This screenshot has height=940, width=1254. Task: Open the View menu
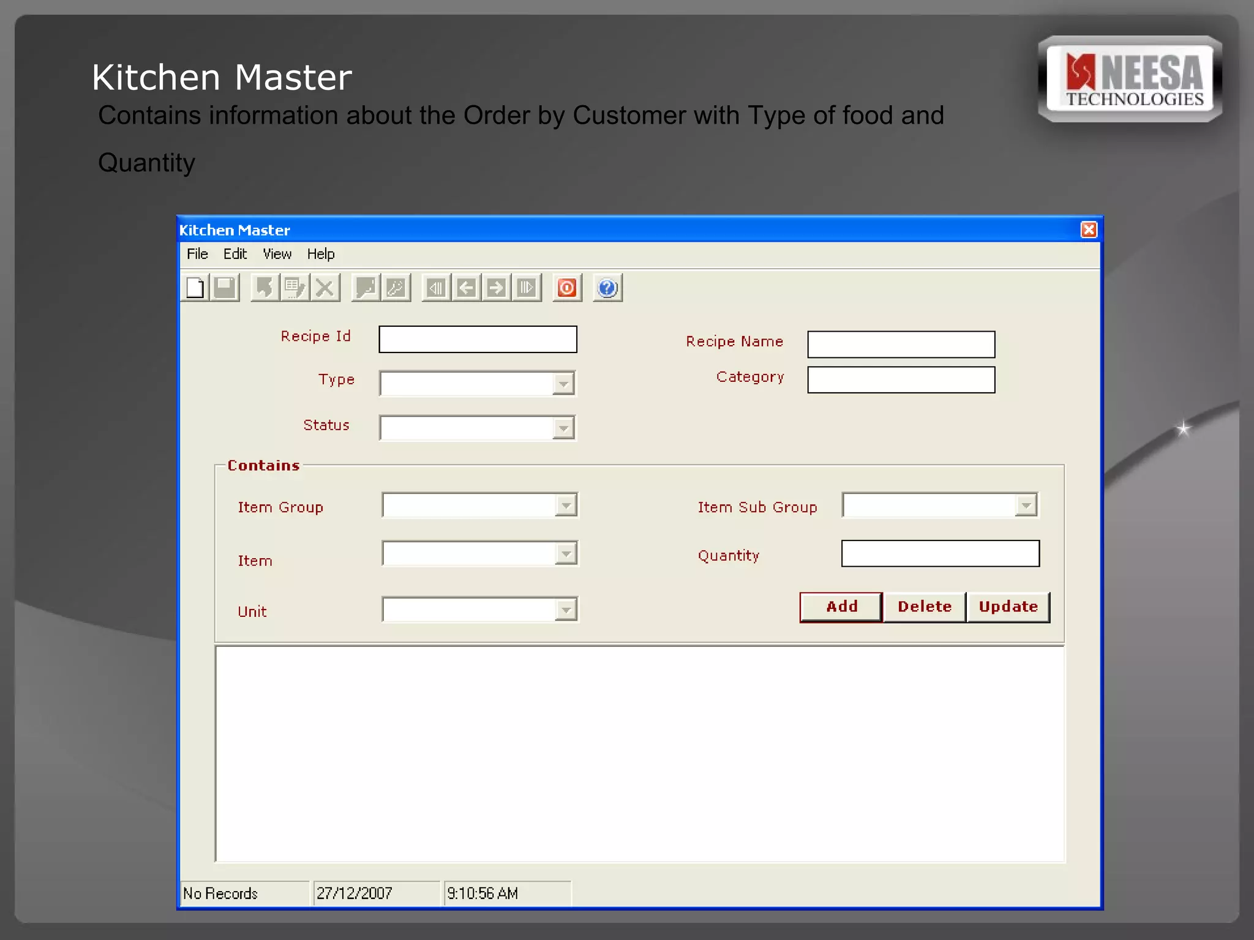tap(277, 254)
